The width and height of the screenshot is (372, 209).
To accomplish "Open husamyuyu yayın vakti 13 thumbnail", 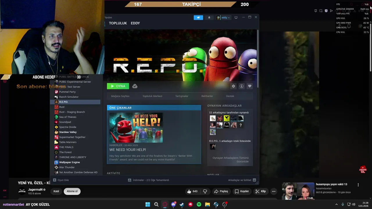I will (x=298, y=191).
